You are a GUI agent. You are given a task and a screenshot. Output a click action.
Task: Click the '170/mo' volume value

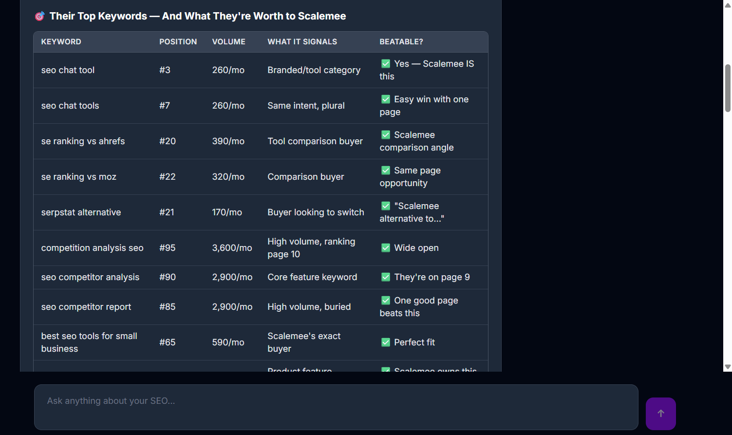(227, 212)
